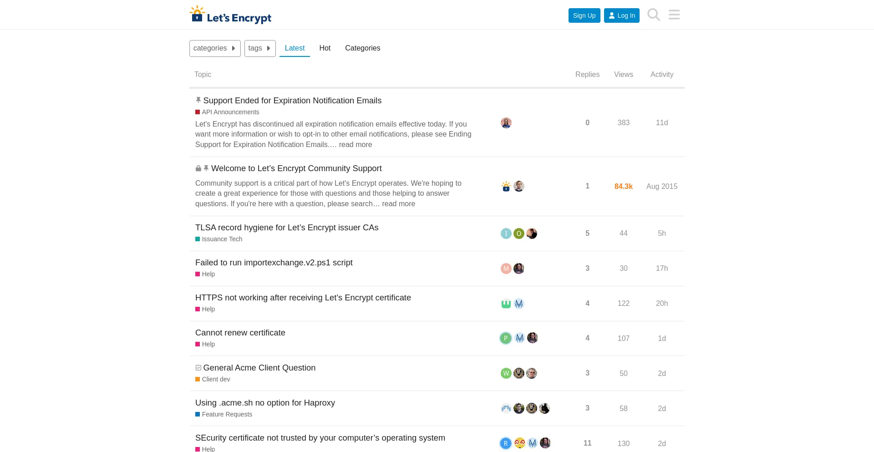Click solved checkbox icon on General Acme topic

tap(198, 368)
